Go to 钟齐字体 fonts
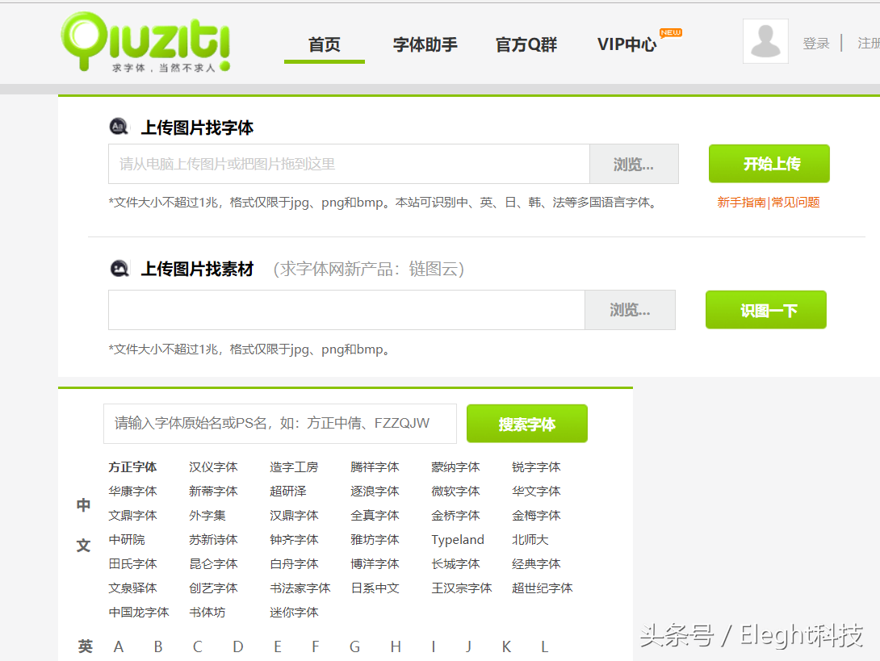Viewport: 880px width, 661px height. 294,539
